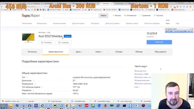194x109 pixels.
Task: Launch Google Chrome from the taskbar
Action: tap(67, 106)
